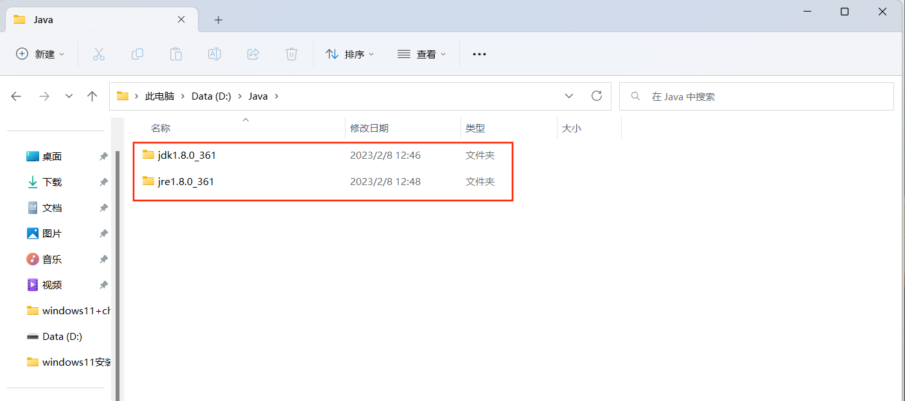Open the 排序 sort dropdown
This screenshot has height=401, width=905.
point(350,54)
